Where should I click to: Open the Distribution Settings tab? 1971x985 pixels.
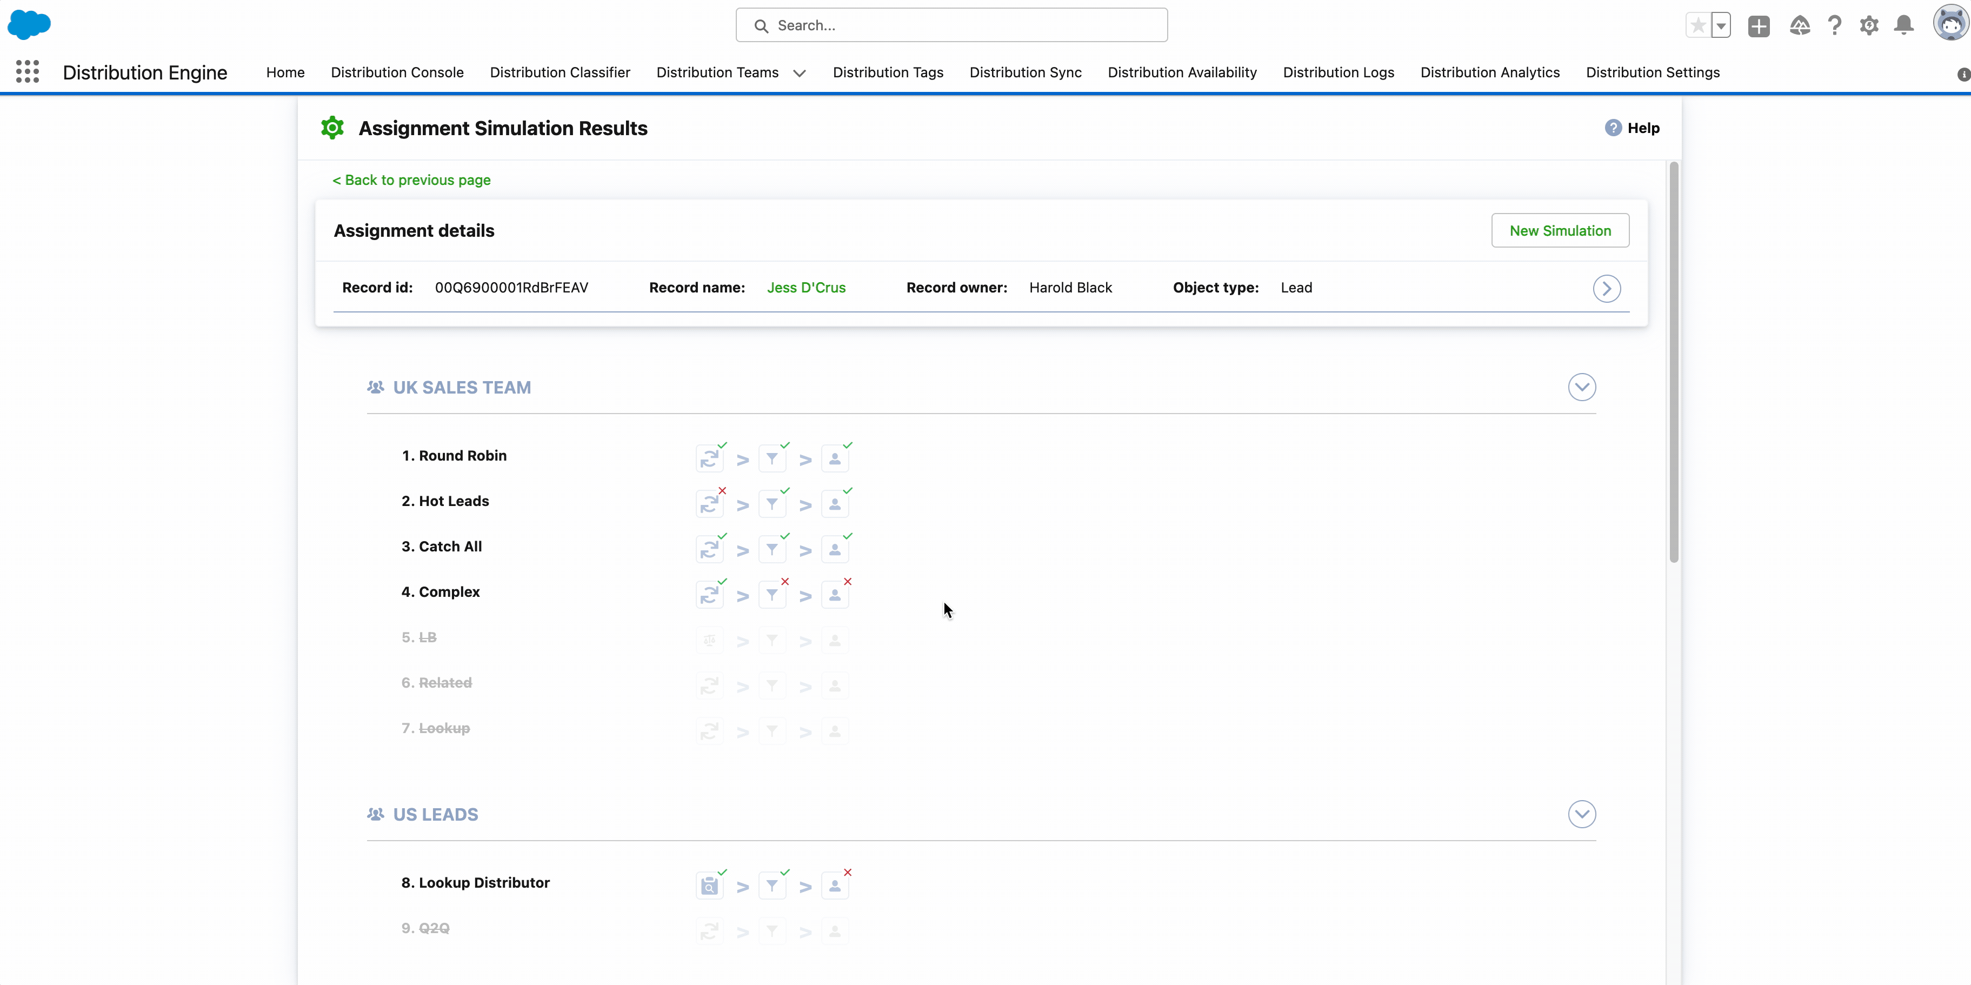coord(1653,72)
